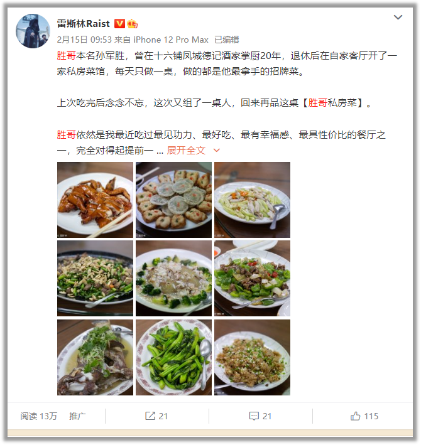
Task: Click the 阅读 13万 read count
Action: pyautogui.click(x=38, y=416)
